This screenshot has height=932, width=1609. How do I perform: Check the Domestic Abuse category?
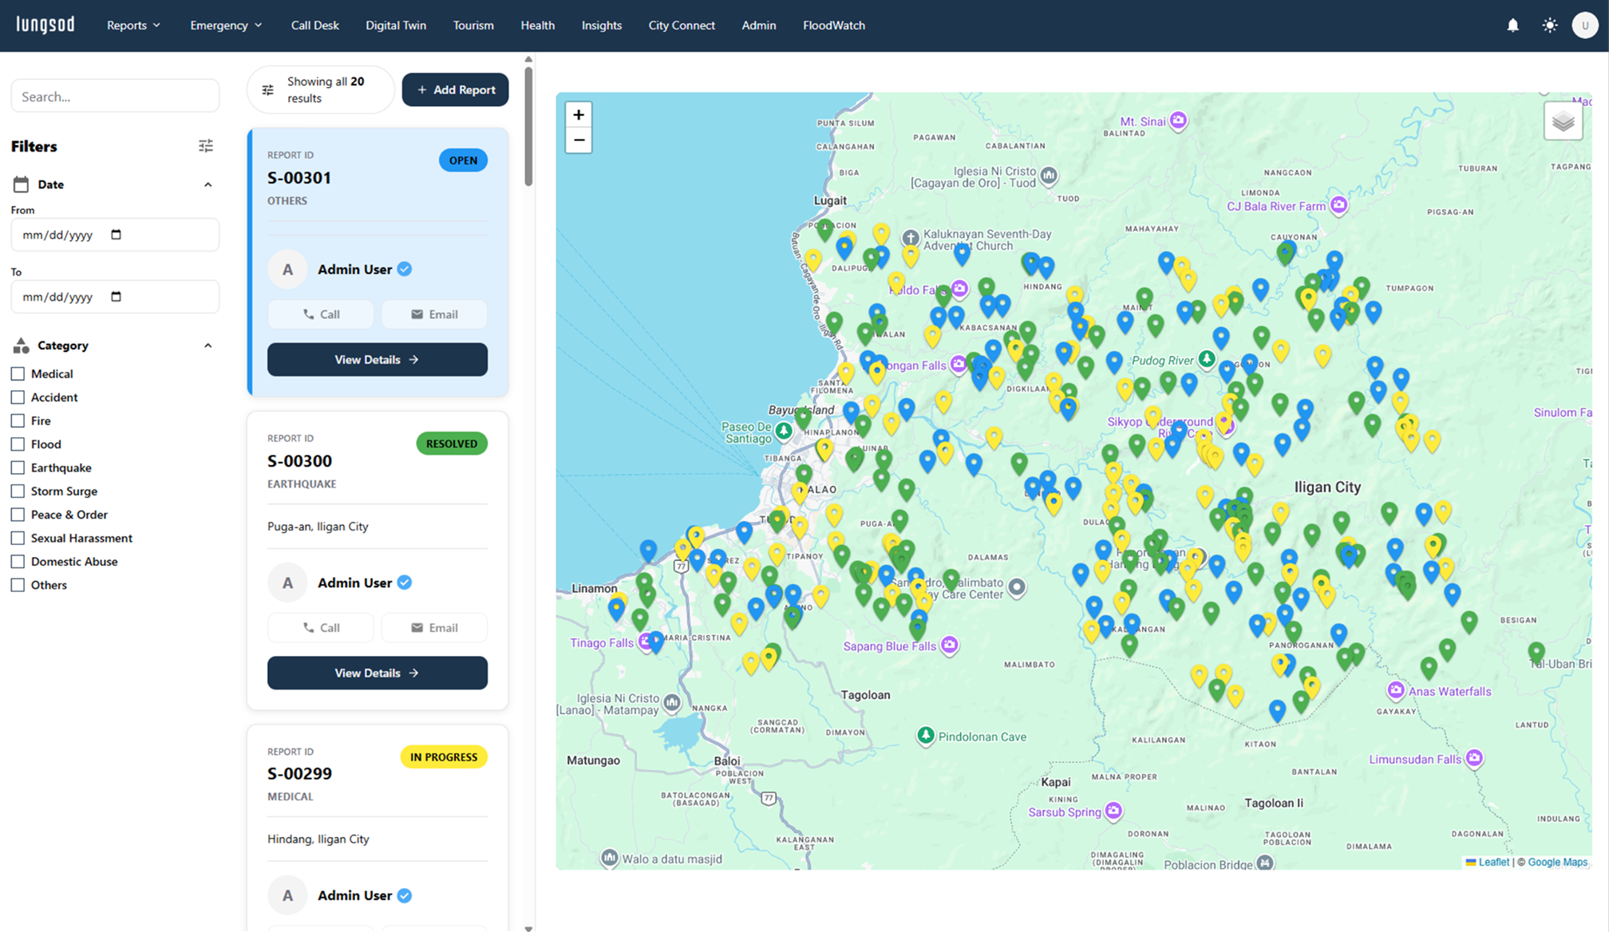point(18,562)
